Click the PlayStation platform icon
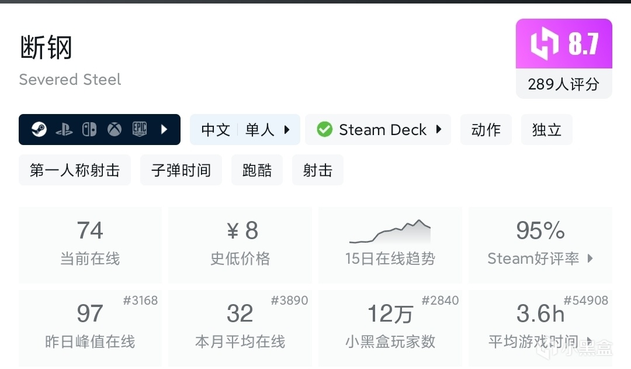 (x=64, y=130)
